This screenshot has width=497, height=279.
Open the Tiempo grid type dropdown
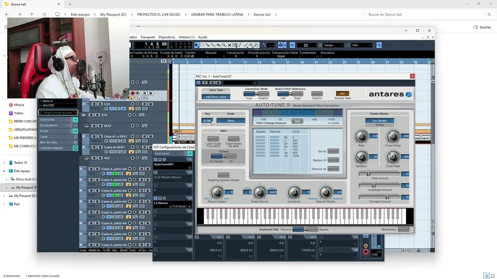[x=333, y=45]
